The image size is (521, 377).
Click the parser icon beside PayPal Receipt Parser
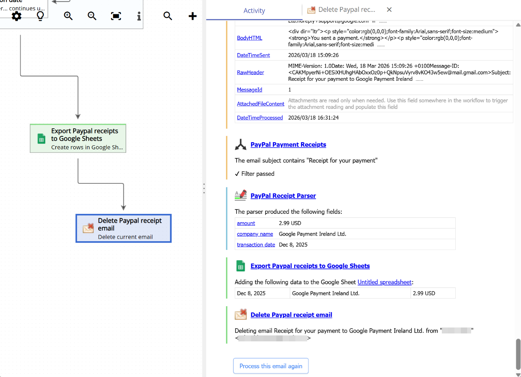[x=241, y=195]
